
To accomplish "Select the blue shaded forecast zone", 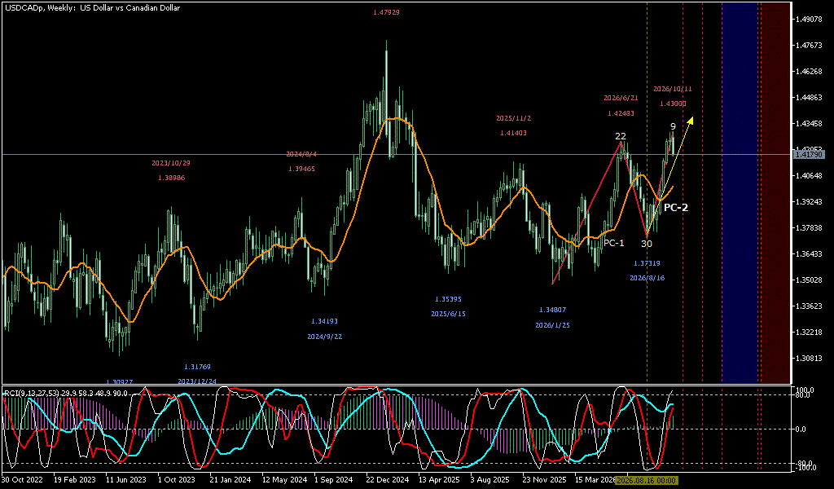I will click(740, 192).
